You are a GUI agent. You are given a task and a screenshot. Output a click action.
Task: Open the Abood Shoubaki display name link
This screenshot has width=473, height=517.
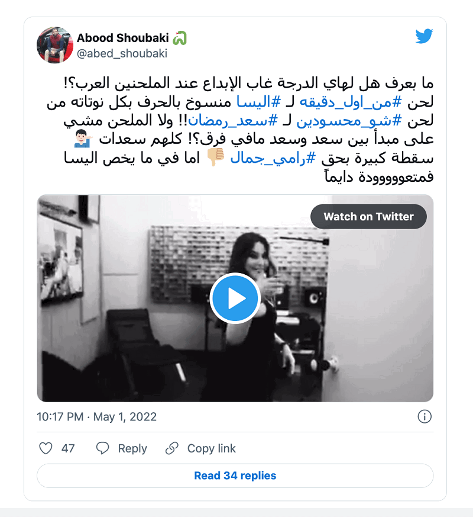pos(123,38)
